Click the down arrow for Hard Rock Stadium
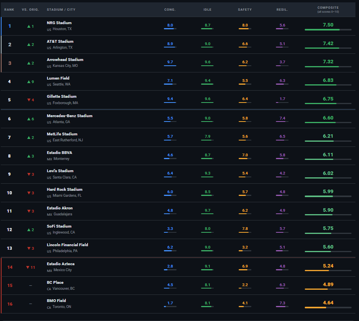 point(29,193)
